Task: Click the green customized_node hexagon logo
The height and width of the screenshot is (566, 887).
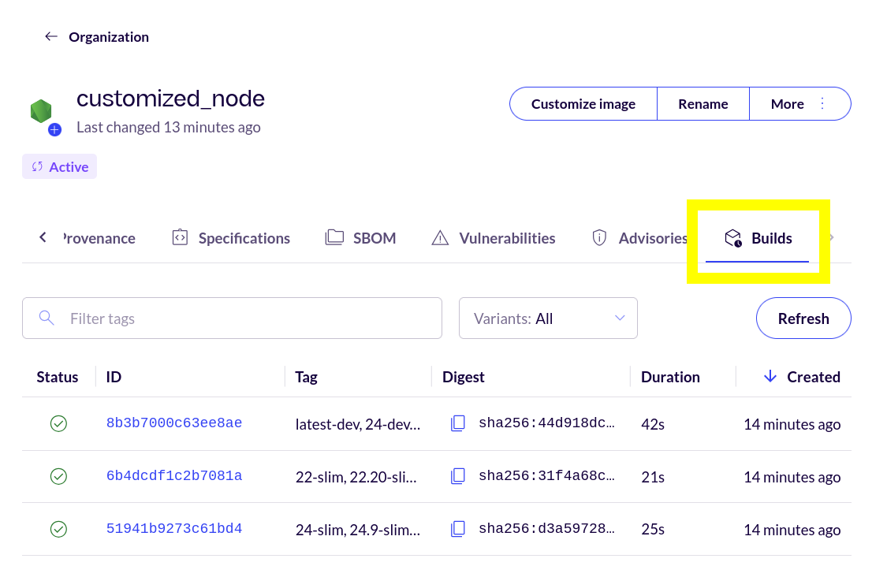Action: [x=43, y=111]
